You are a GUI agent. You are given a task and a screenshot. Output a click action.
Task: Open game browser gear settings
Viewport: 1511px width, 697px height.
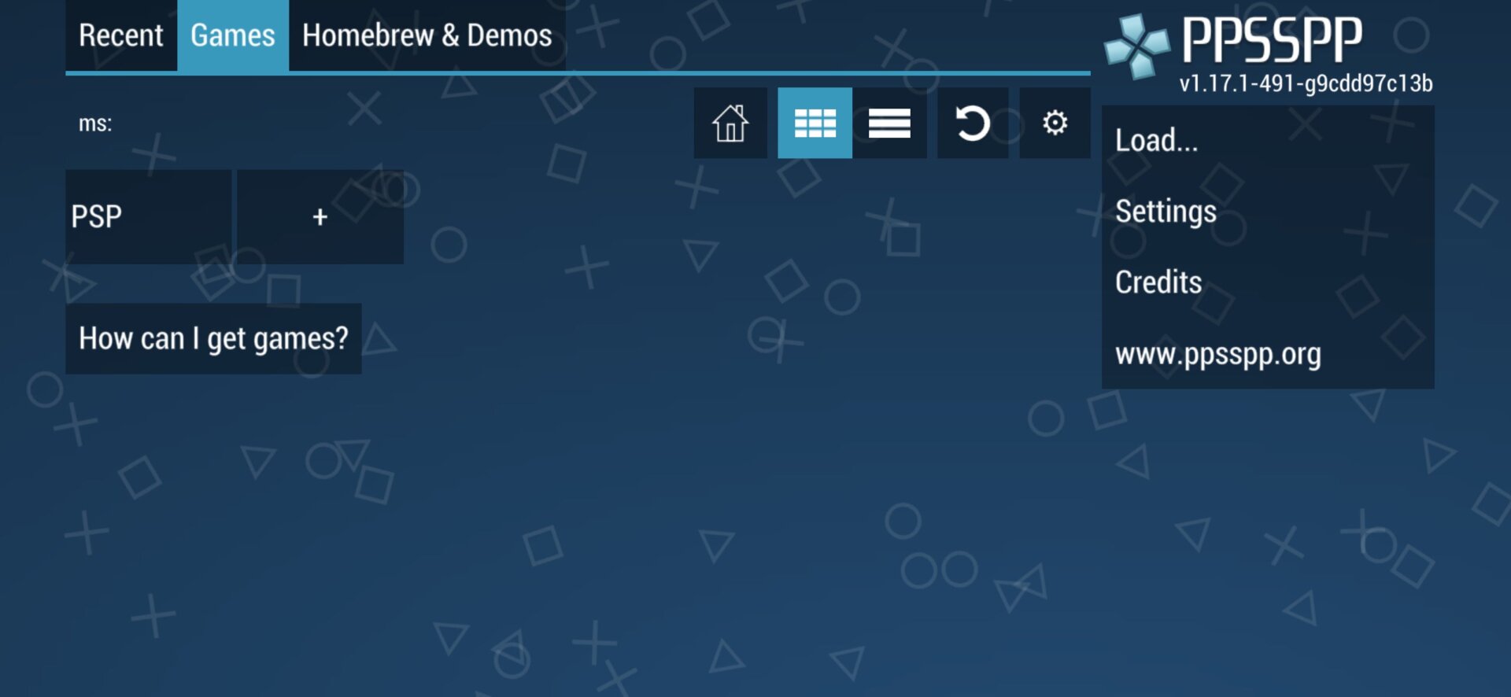(x=1055, y=124)
